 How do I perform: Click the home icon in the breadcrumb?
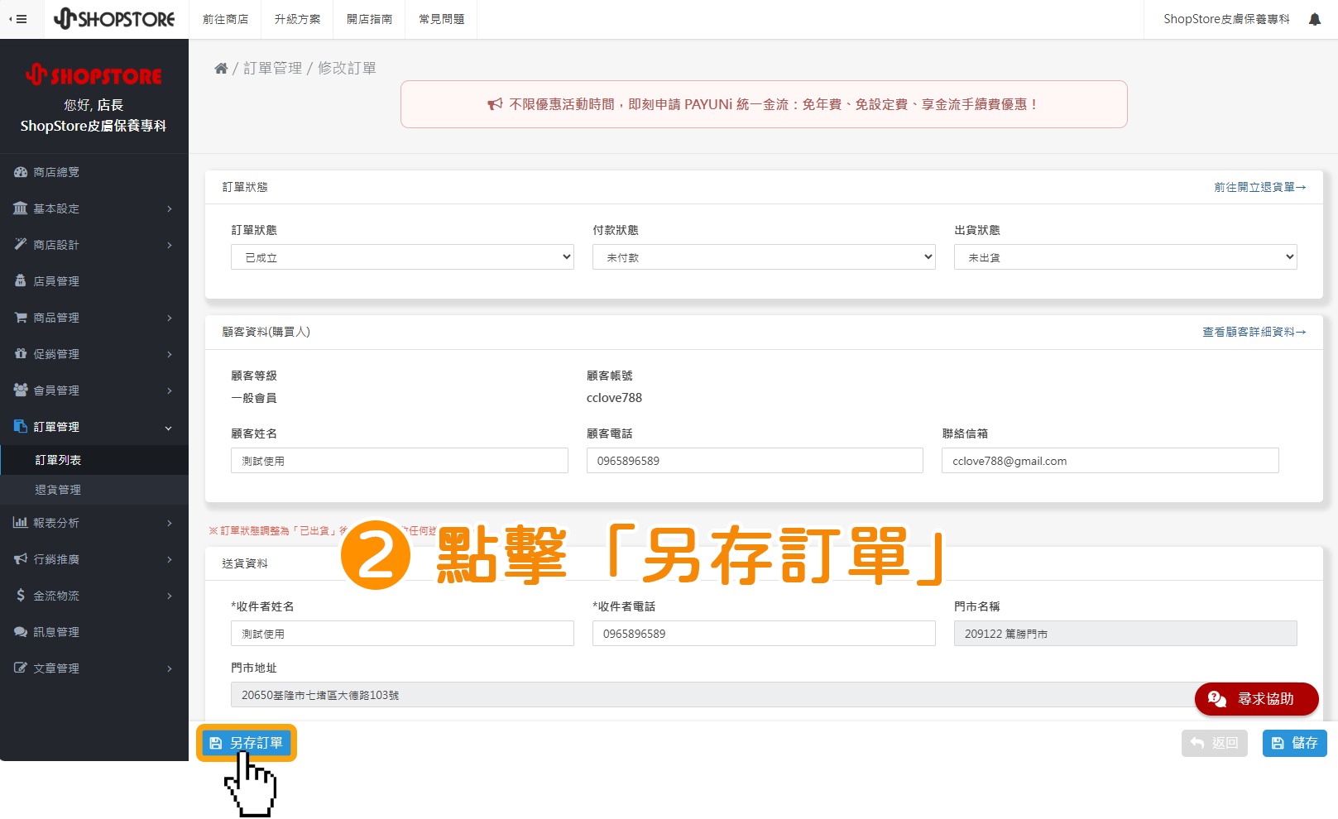click(221, 68)
